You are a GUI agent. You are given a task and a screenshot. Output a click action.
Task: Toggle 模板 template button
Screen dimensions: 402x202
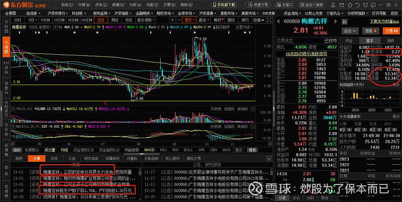[x=253, y=150]
